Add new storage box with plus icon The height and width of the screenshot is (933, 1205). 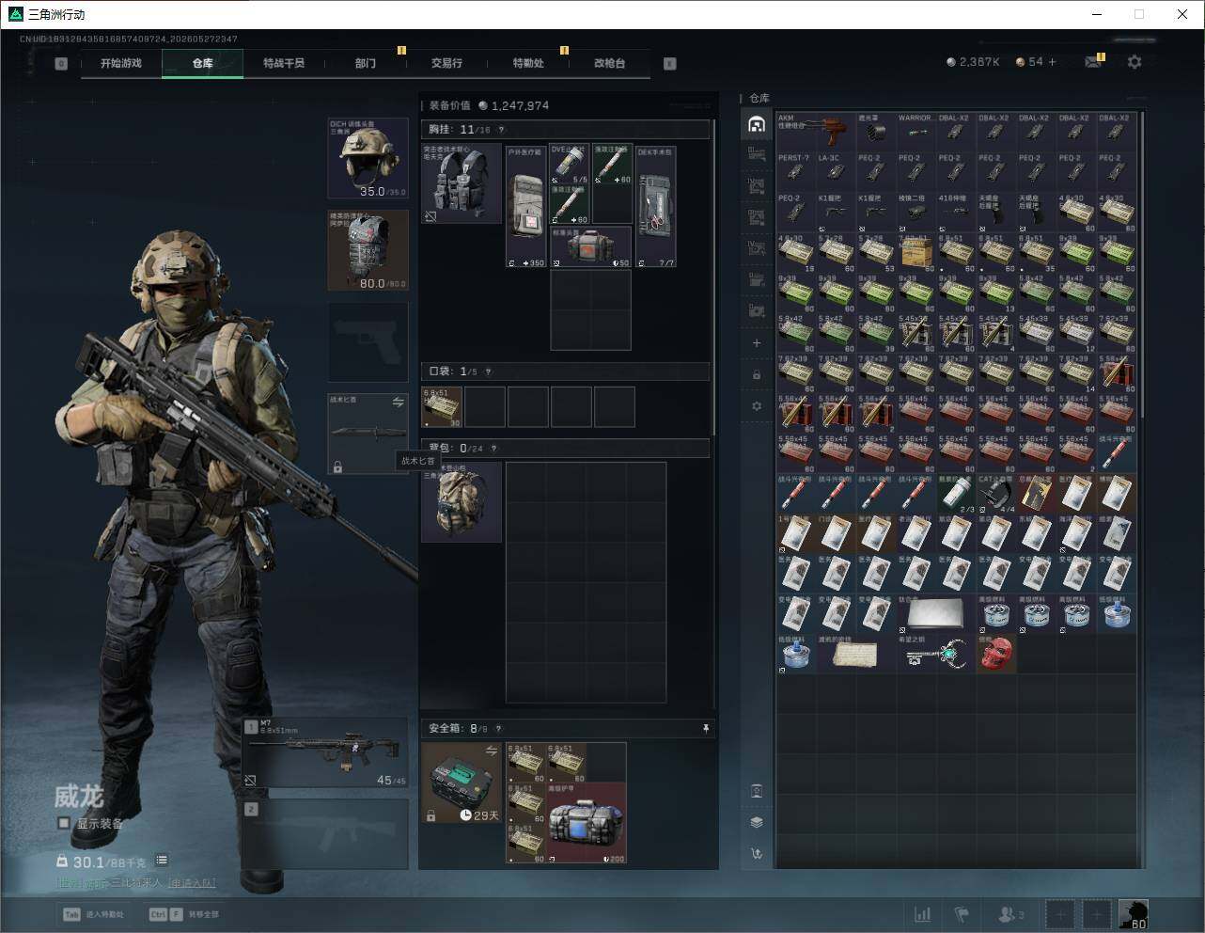pos(757,343)
